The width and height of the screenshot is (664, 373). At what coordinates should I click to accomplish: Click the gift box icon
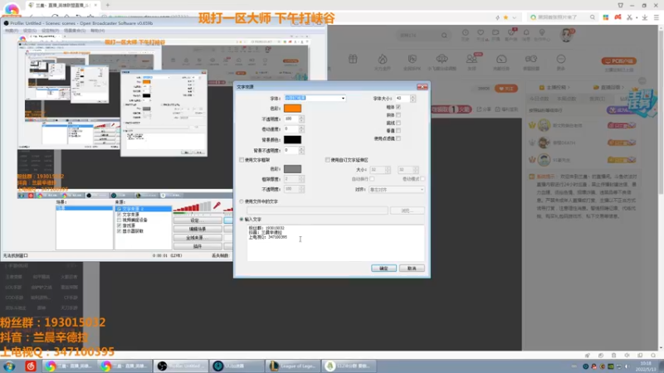click(353, 59)
